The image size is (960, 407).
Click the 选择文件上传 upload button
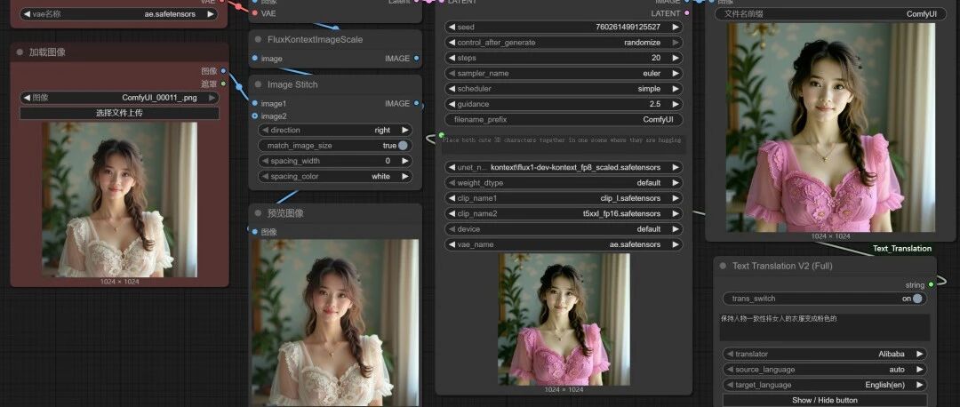[119, 113]
